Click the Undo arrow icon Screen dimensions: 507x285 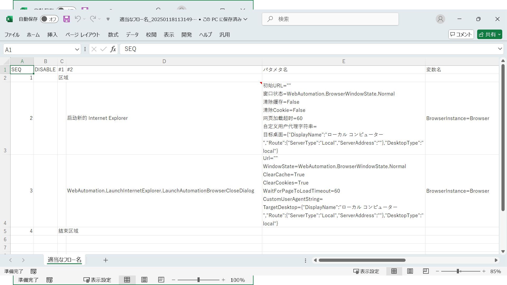click(x=78, y=19)
